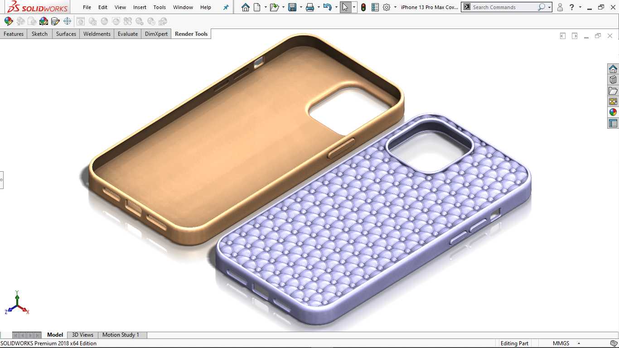Click the render options icon with pencil
619x348 pixels.
[56, 21]
